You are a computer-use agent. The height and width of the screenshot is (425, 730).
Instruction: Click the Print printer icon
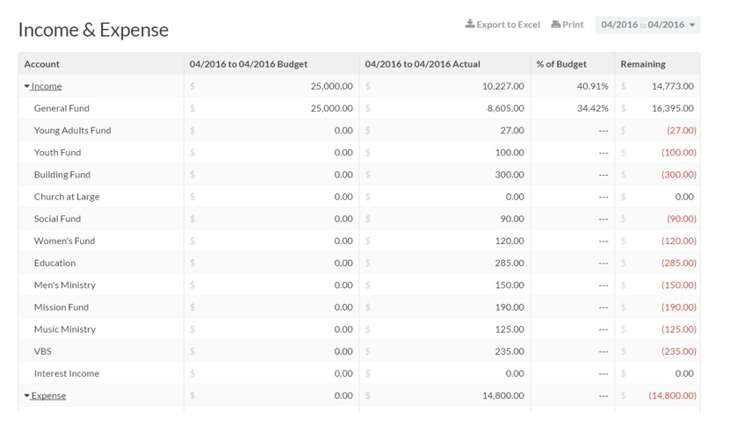pyautogui.click(x=556, y=25)
